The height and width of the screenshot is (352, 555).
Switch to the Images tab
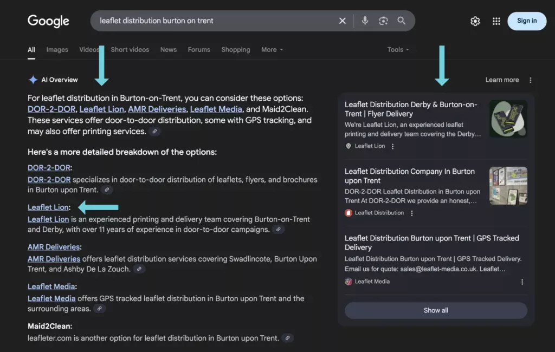(x=57, y=49)
